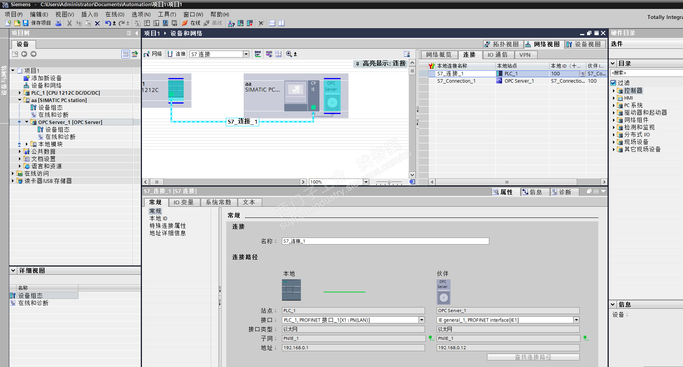This screenshot has height=367, width=683.
Task: Toggle the 网络 networking mode button
Action: tap(153, 54)
